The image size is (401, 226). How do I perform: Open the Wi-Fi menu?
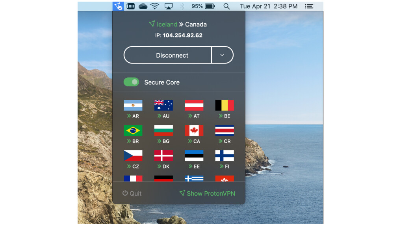click(155, 6)
